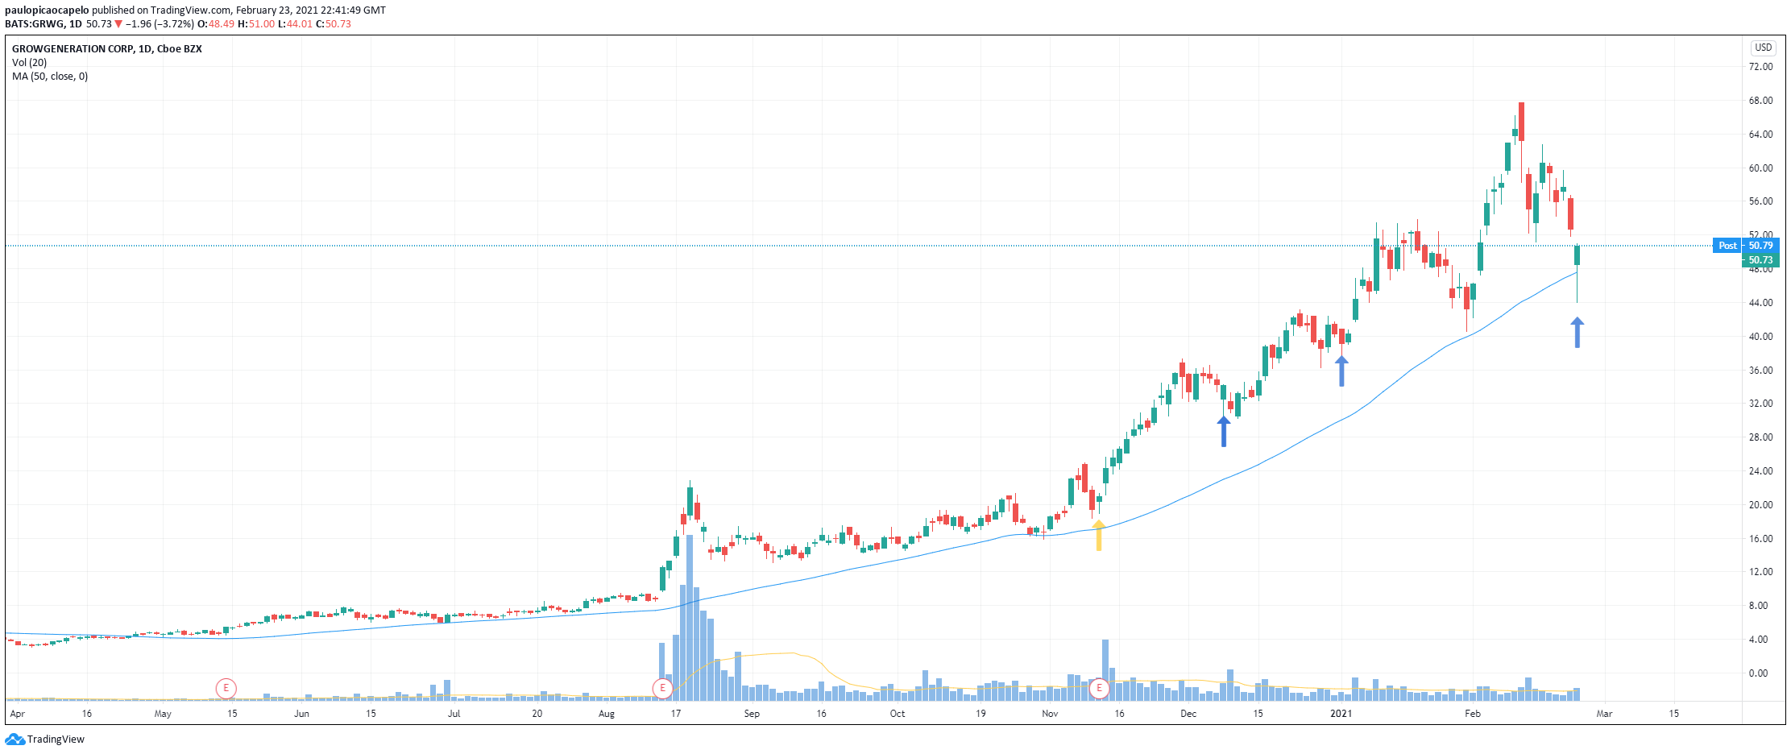The image size is (1791, 754).
Task: Click the 68.00 price axis label
Action: point(1760,101)
